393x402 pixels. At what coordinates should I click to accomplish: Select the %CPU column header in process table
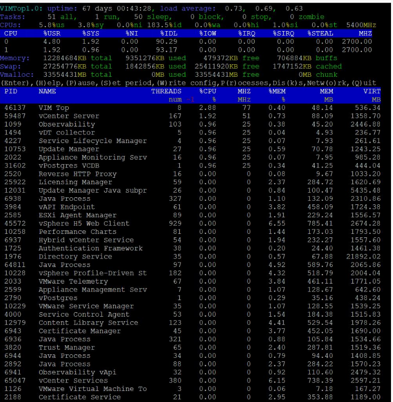click(208, 91)
